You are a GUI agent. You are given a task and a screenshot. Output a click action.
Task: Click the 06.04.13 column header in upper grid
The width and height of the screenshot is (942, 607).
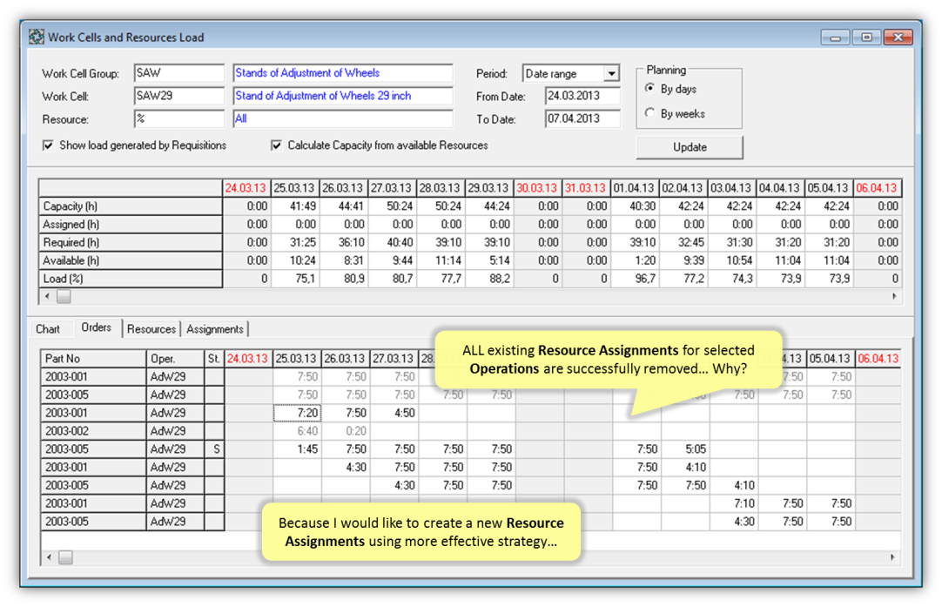pyautogui.click(x=877, y=188)
